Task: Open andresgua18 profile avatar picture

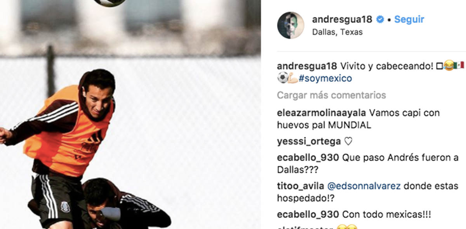Action: pyautogui.click(x=290, y=25)
